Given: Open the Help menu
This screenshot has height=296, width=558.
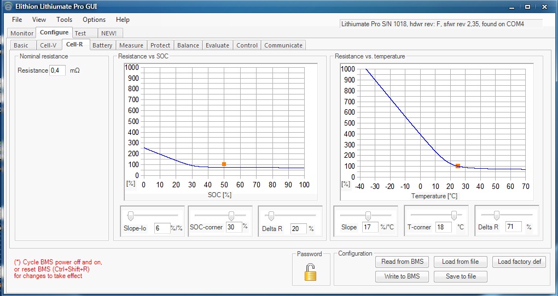Looking at the screenshot, I should click(x=123, y=20).
